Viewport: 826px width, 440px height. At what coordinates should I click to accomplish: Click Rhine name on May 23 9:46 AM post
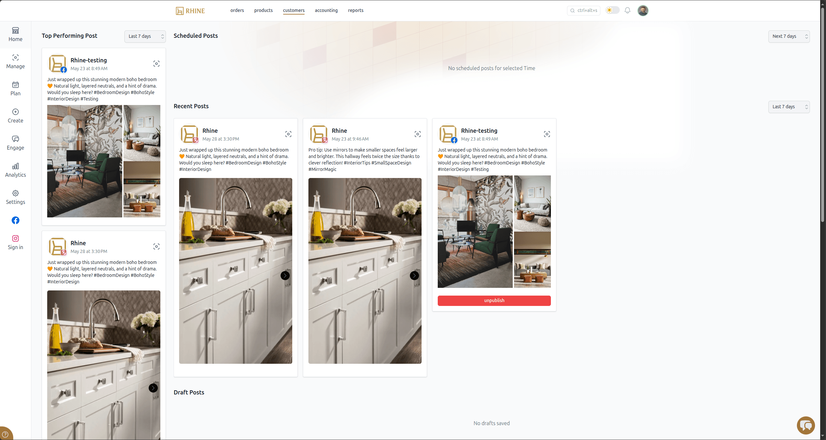(339, 131)
